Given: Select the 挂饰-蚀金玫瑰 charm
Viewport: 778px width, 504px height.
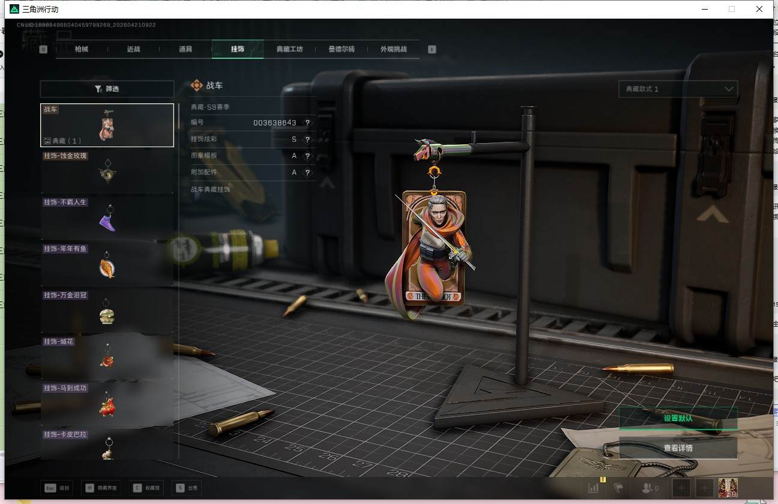Looking at the screenshot, I should tap(107, 172).
